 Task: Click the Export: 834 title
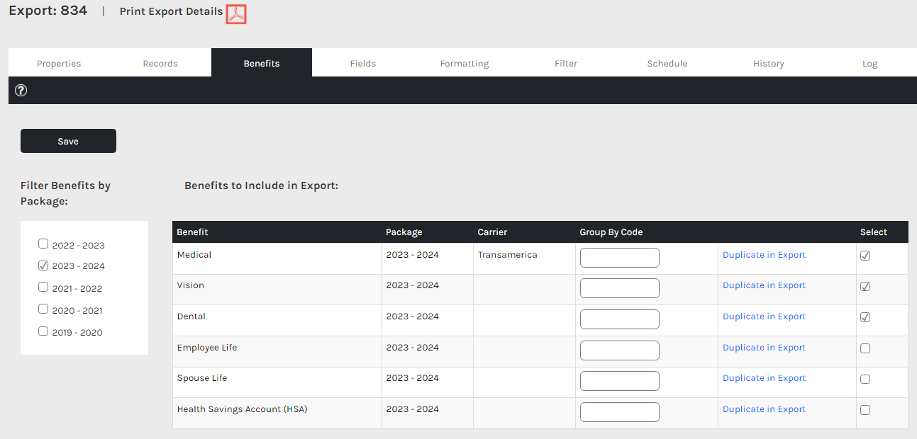tap(48, 11)
